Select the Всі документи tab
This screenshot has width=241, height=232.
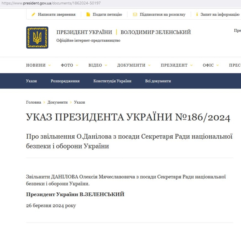(158, 81)
